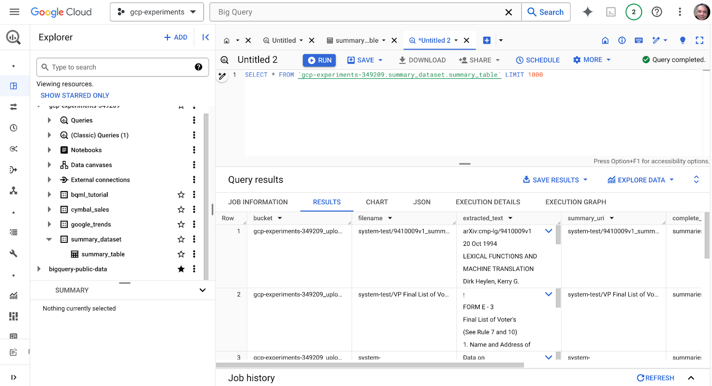The image size is (712, 386).
Task: Open the gcp-experiments project selector dropdown
Action: click(157, 12)
